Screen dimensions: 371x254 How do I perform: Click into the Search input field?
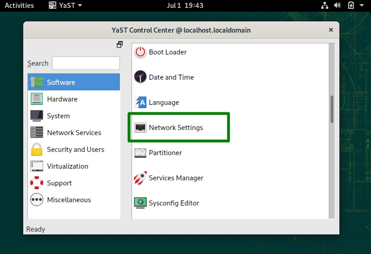pos(86,63)
